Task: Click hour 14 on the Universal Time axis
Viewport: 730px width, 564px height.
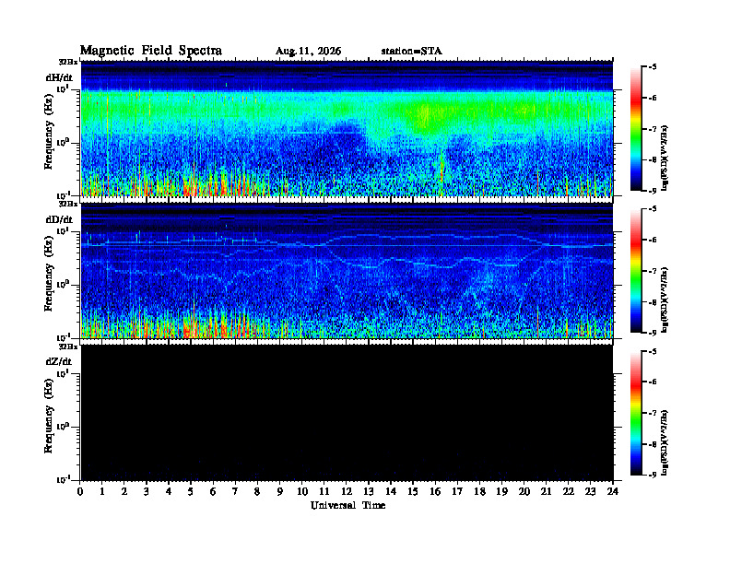Action: [x=391, y=492]
